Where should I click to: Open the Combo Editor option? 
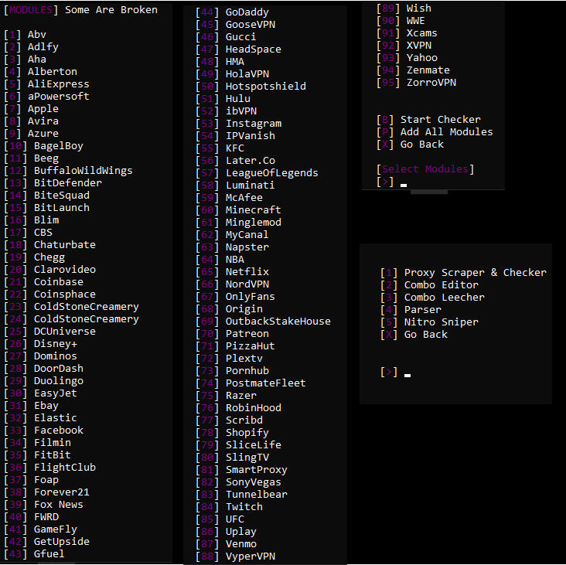click(430, 285)
